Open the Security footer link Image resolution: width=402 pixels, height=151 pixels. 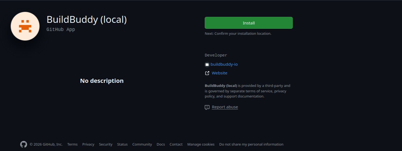[x=106, y=144]
